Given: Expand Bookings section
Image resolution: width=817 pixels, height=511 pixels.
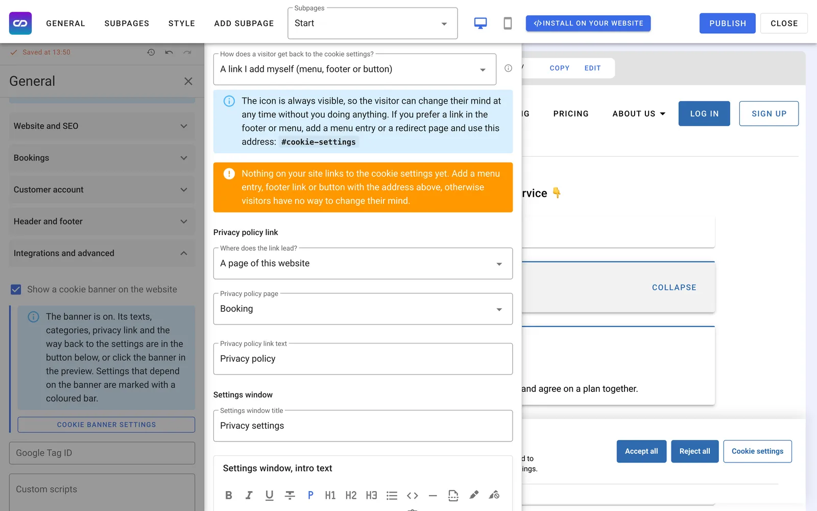Looking at the screenshot, I should [x=102, y=158].
